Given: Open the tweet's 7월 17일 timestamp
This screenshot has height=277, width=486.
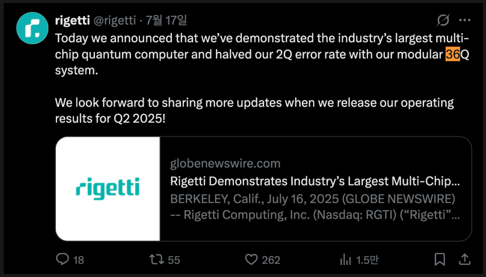Looking at the screenshot, I should [166, 20].
